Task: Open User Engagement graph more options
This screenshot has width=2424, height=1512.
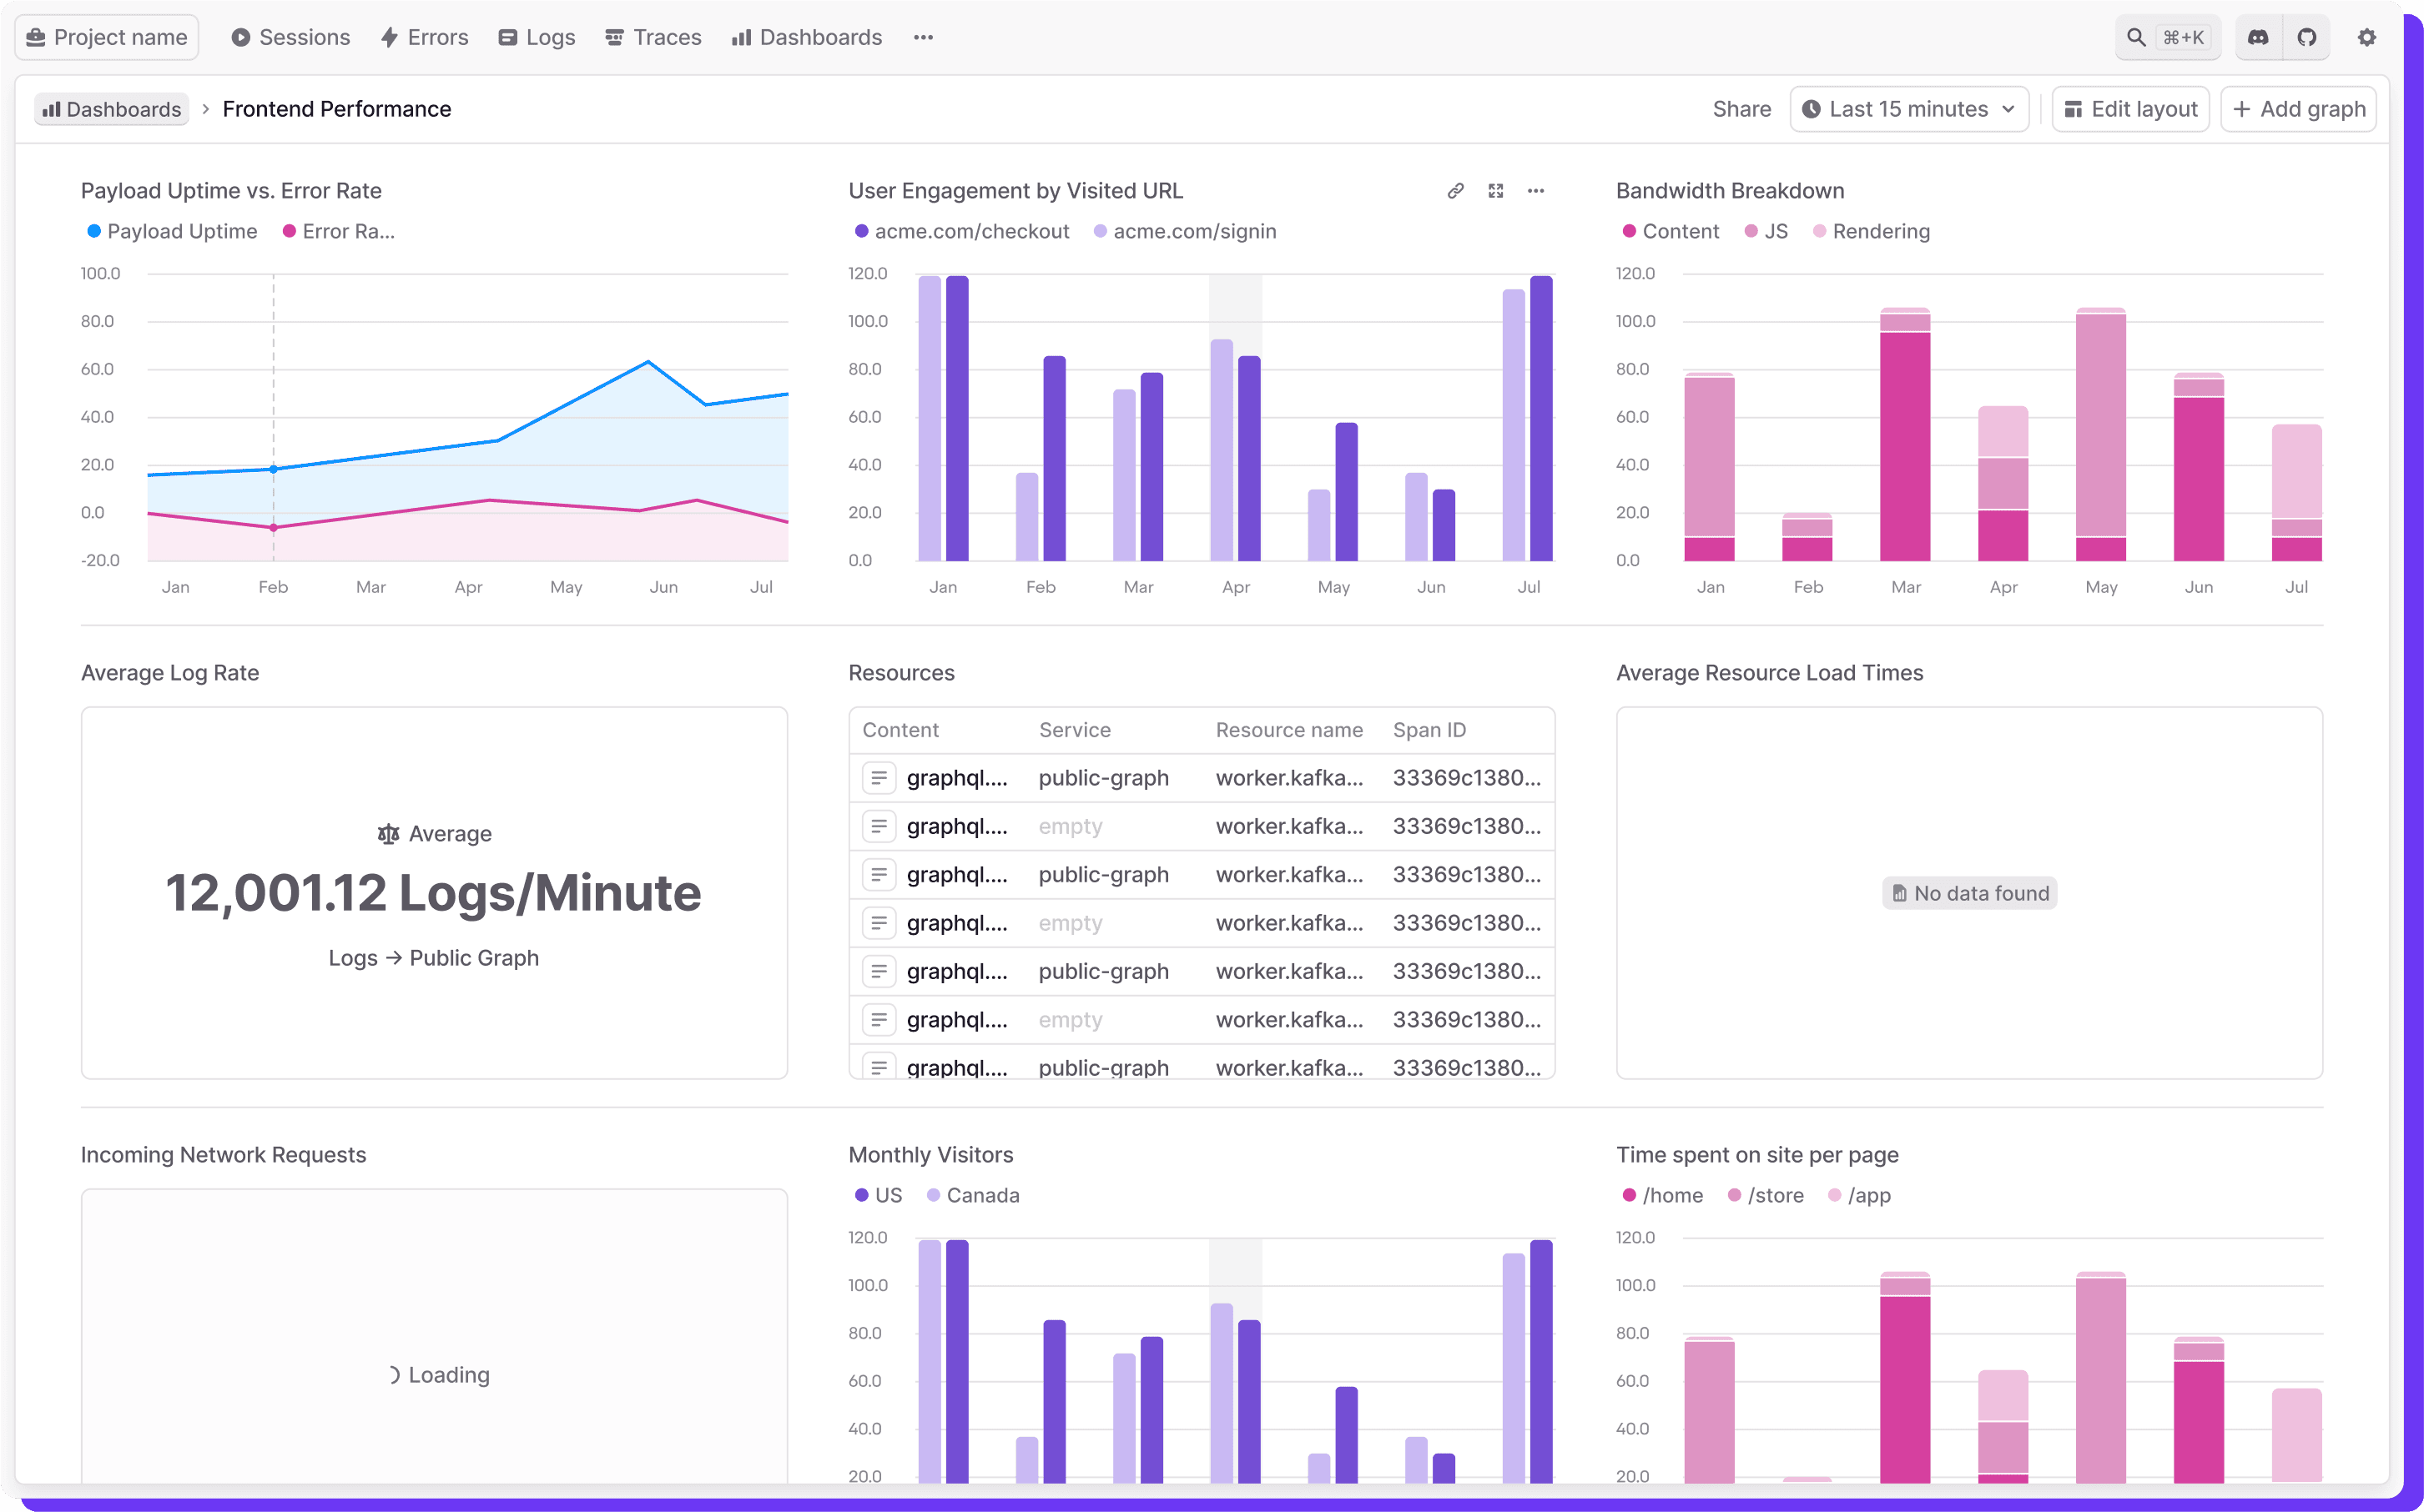Action: click(1535, 190)
